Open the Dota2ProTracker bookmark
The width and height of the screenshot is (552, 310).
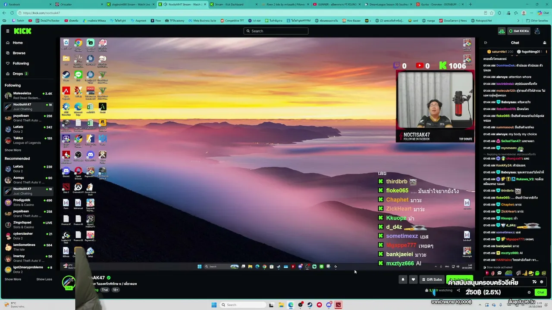pyautogui.click(x=47, y=21)
